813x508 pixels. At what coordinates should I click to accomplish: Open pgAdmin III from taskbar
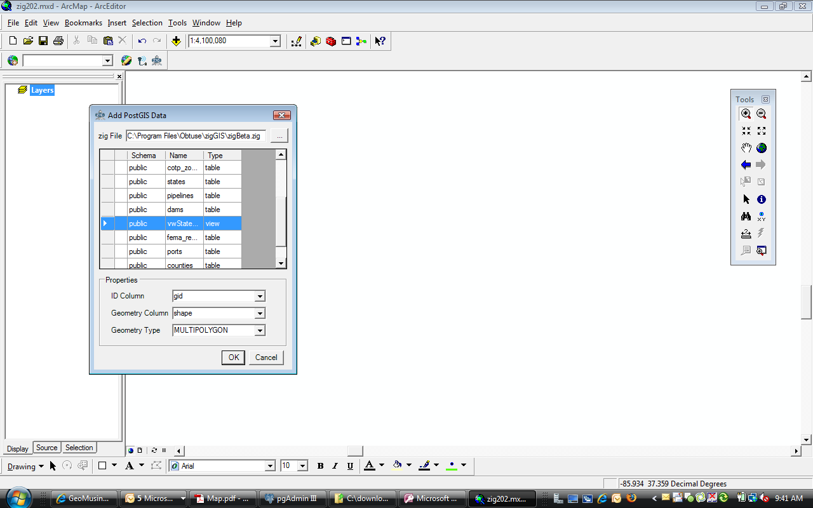click(294, 498)
